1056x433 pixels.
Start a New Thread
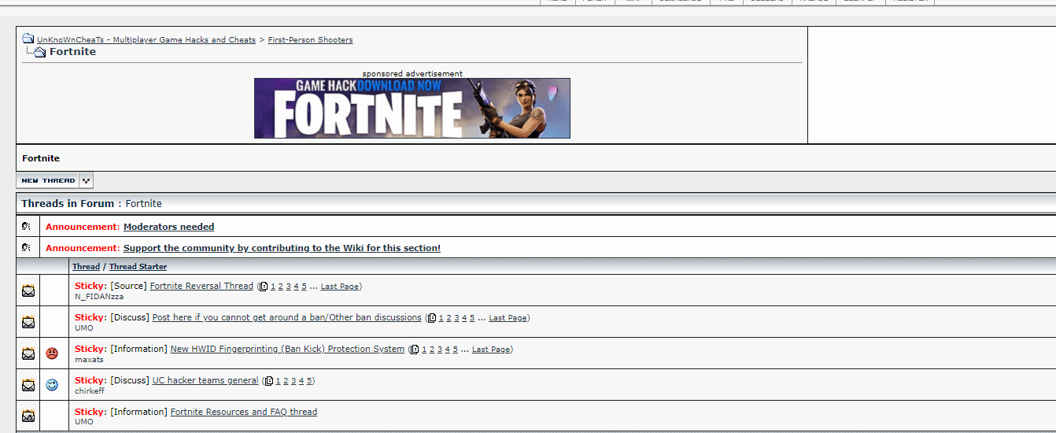(48, 180)
